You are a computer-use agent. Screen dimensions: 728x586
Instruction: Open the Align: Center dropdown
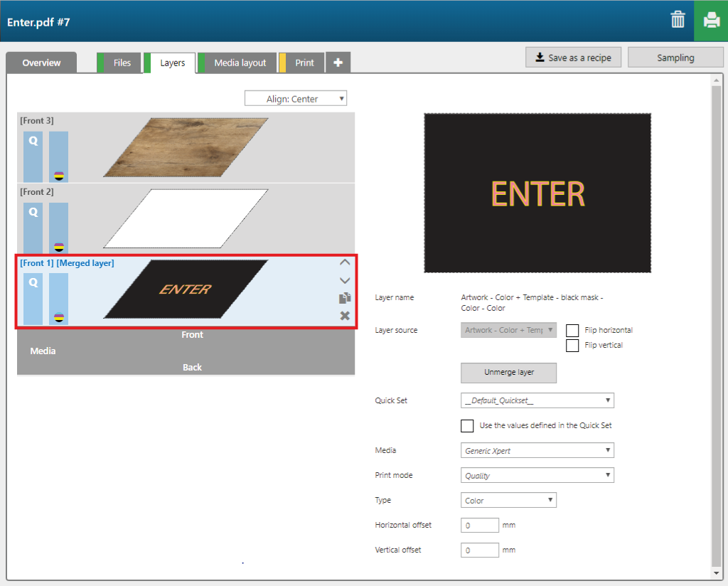click(x=296, y=99)
